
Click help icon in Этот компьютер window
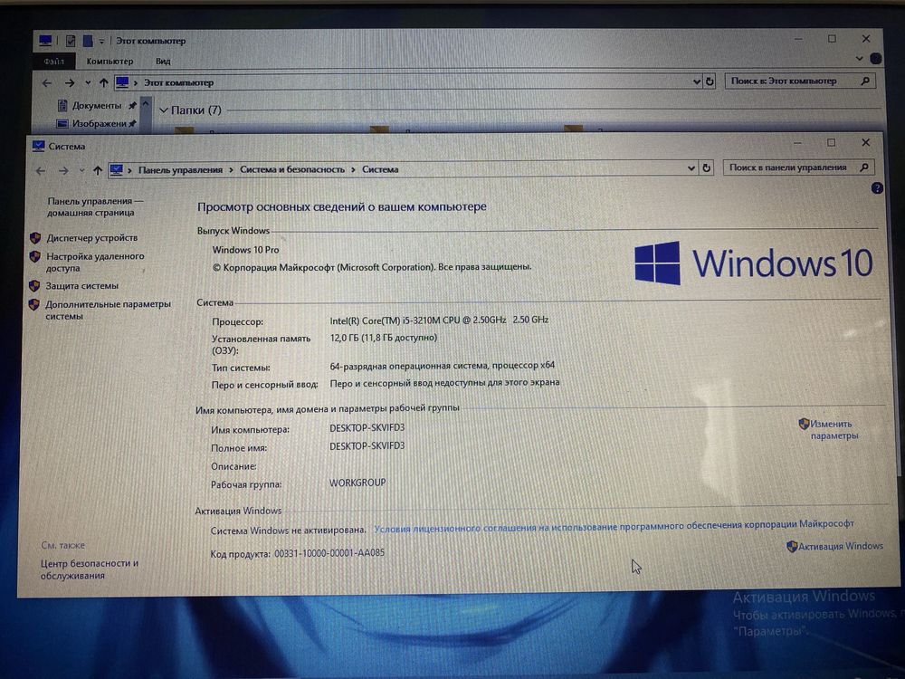(875, 58)
